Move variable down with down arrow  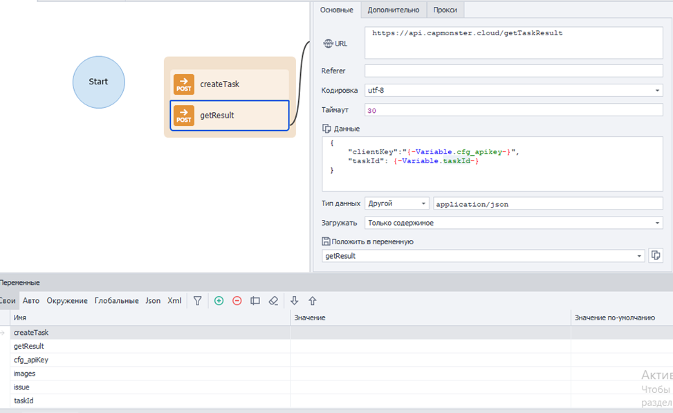coord(294,301)
